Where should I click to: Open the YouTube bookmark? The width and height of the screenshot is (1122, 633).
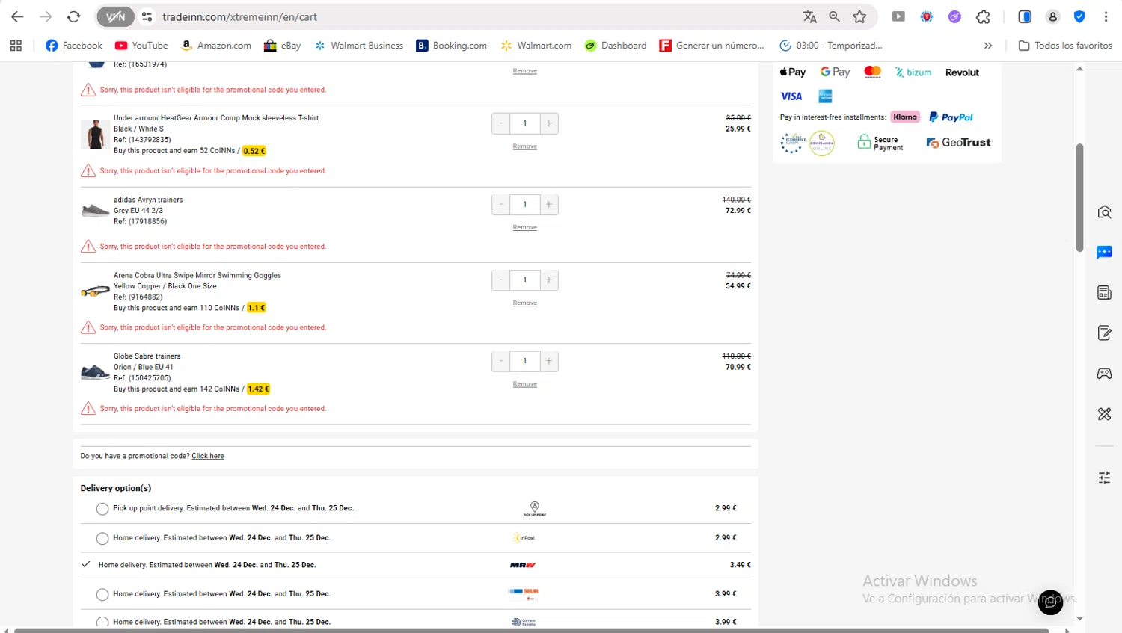point(141,46)
